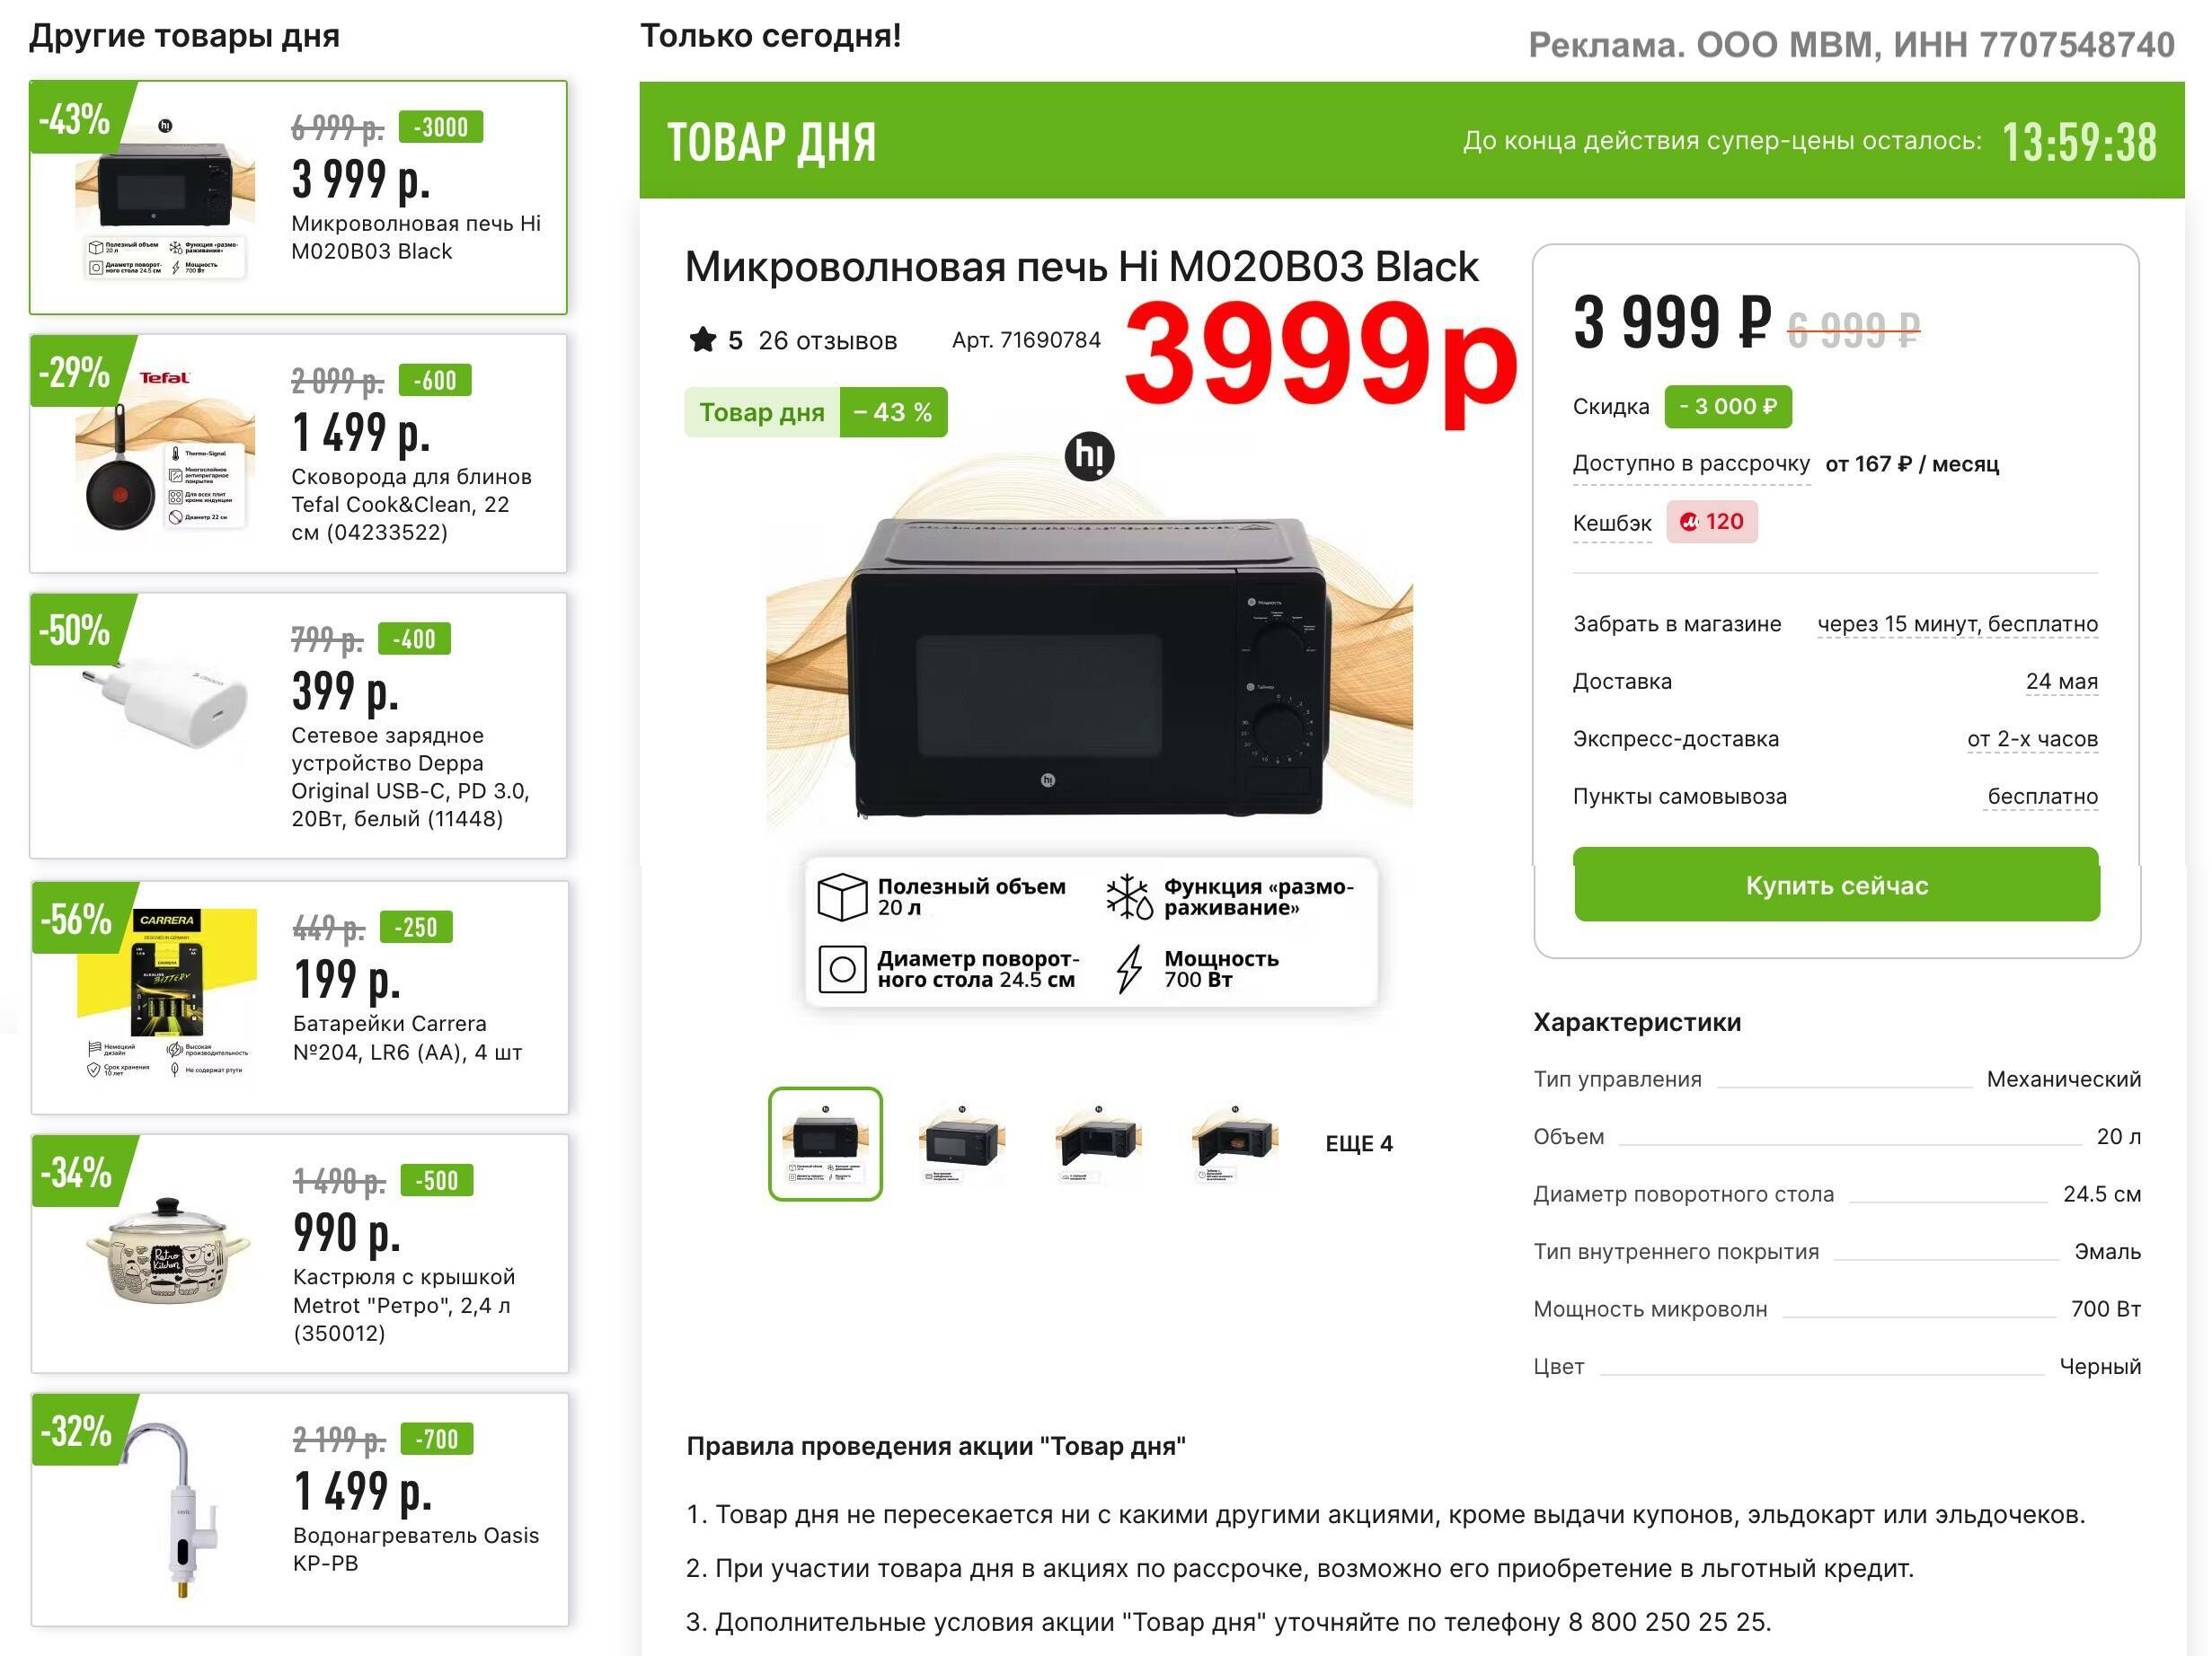Viewport: 2212px width, 1656px height.
Task: Open the installment 'Доступно в рассрочку' info
Action: [1691, 463]
